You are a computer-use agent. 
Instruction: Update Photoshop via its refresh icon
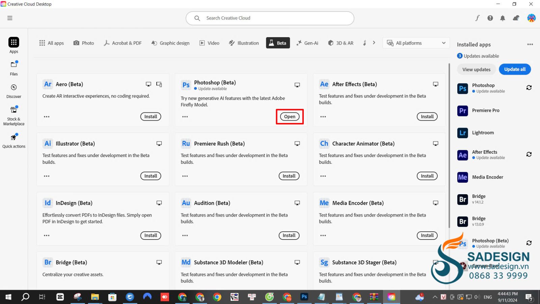529,88
